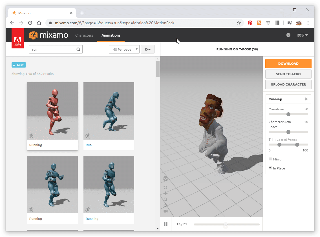Click the site lock icon in address bar
This screenshot has width=320, height=237.
[x=50, y=23]
